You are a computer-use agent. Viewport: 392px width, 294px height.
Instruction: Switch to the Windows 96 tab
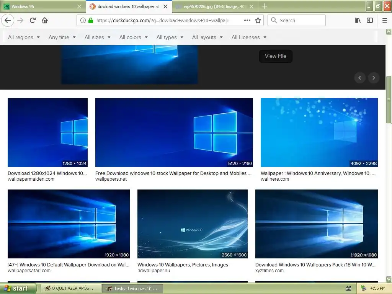(x=42, y=7)
